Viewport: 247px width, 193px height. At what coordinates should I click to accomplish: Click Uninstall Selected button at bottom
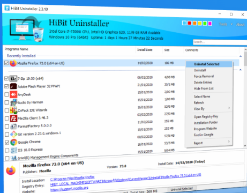click(x=182, y=189)
